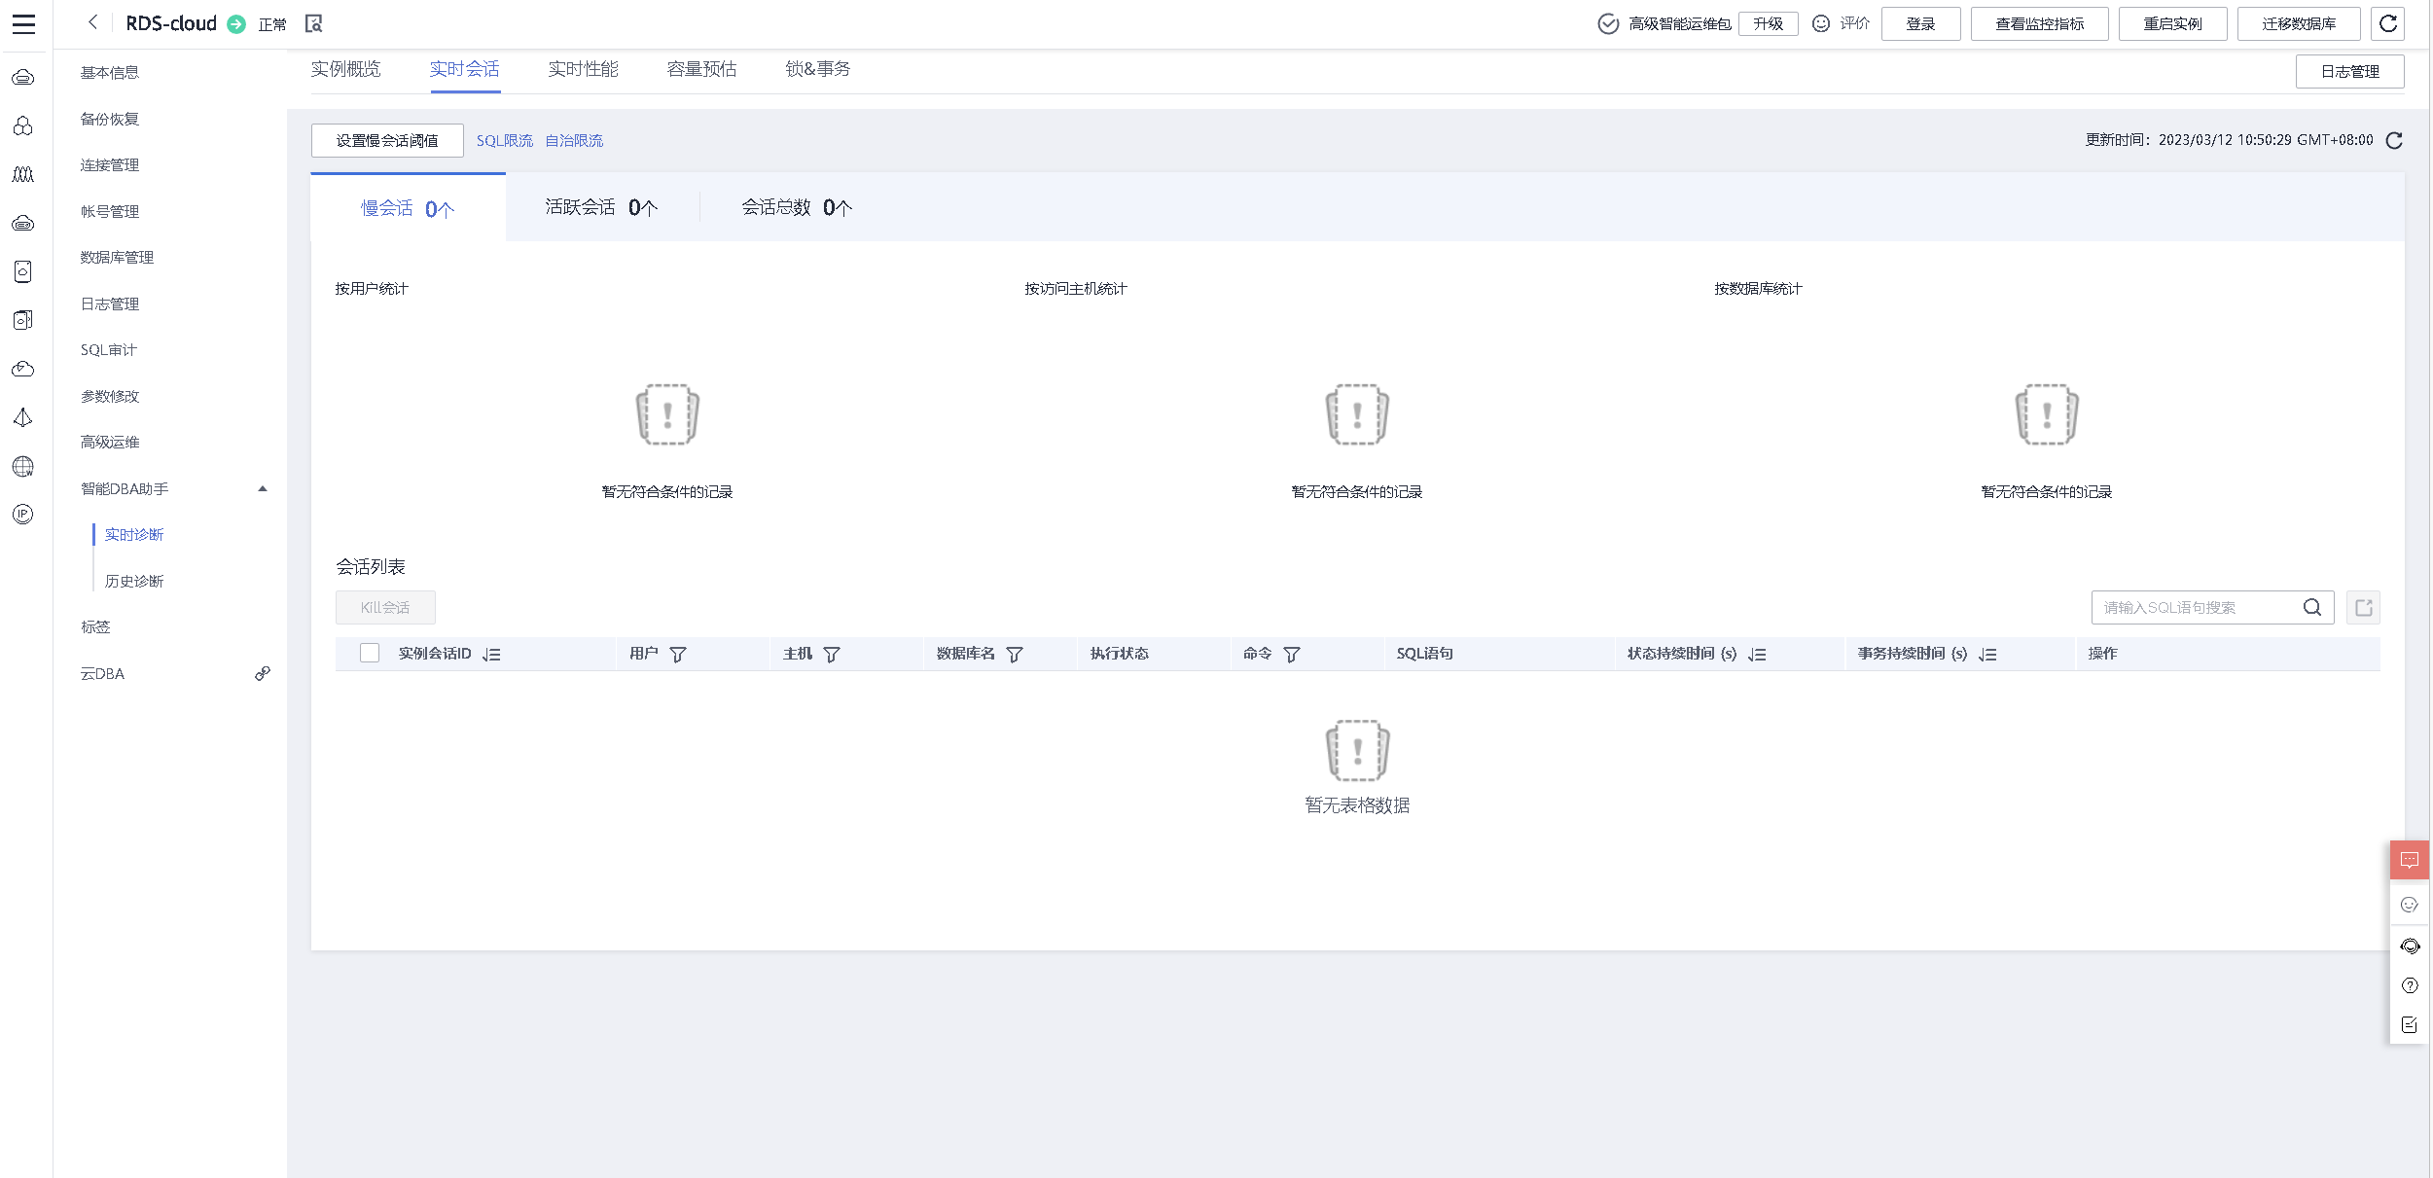Switch to the 实时性能 tab

pyautogui.click(x=583, y=69)
